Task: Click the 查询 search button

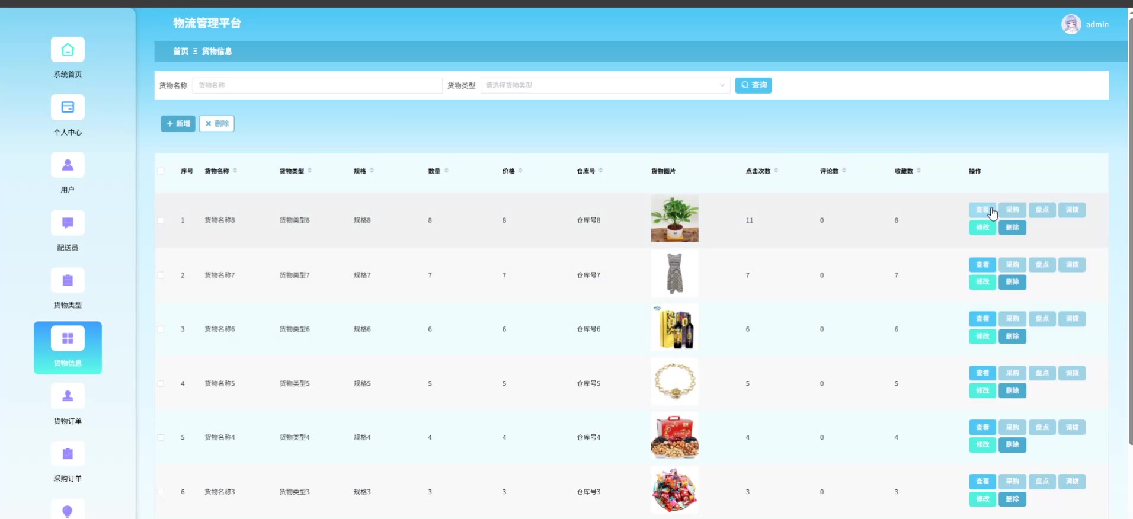Action: [x=753, y=85]
